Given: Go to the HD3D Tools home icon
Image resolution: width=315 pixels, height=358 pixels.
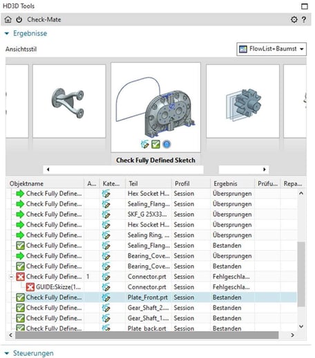Looking at the screenshot, I should coord(8,19).
